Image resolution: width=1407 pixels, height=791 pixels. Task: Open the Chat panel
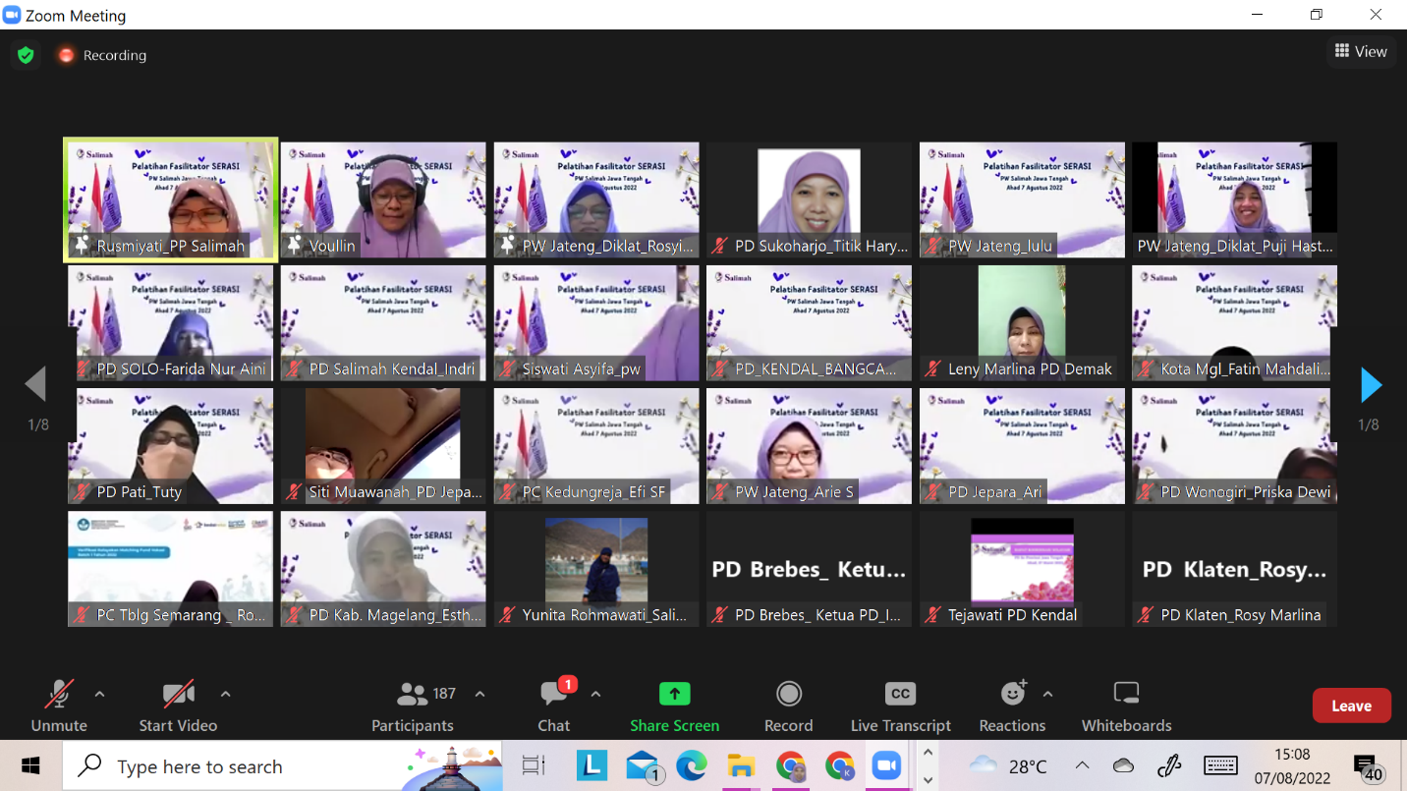[x=554, y=706]
